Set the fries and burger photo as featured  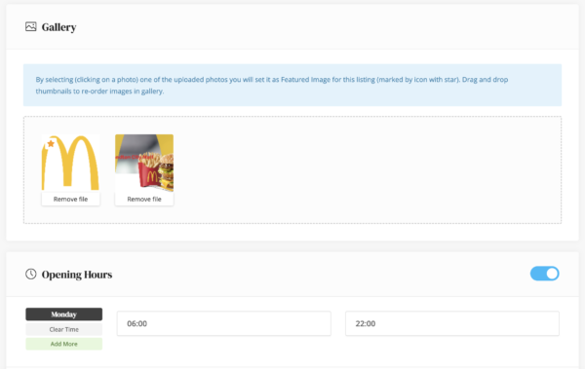pyautogui.click(x=144, y=163)
